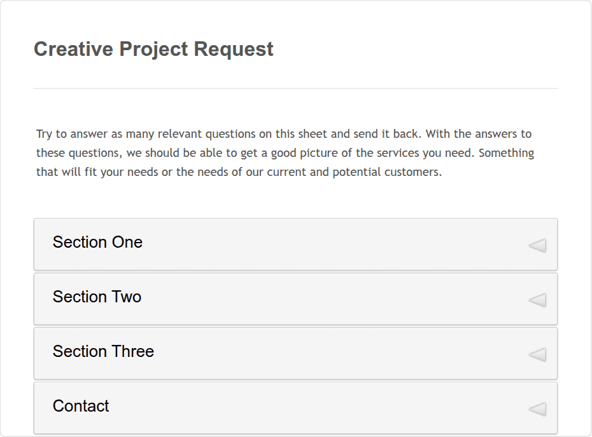Click the Section Three header label
This screenshot has width=592, height=437.
tap(104, 351)
